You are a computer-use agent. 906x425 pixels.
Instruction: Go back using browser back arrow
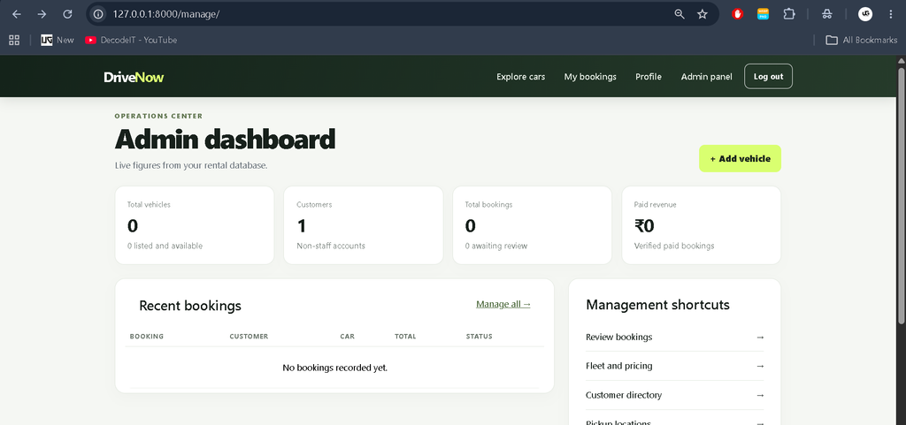pos(16,14)
